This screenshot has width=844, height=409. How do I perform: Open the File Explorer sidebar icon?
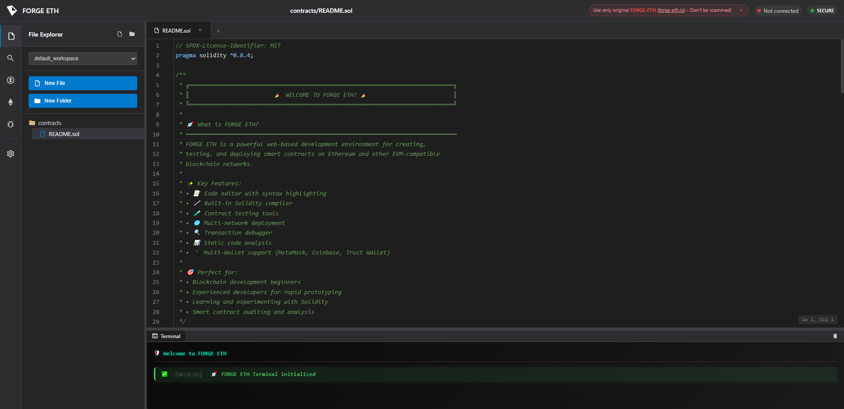[11, 36]
